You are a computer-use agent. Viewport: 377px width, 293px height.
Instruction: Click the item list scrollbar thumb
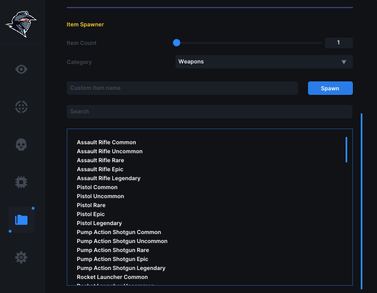[x=346, y=150]
